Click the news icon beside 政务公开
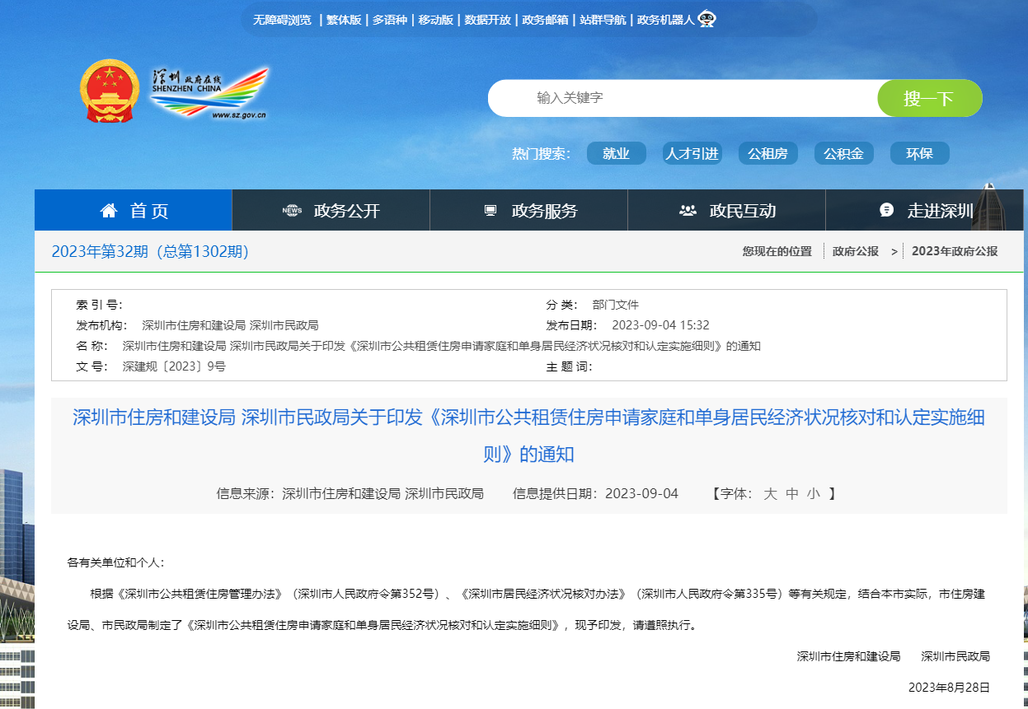The image size is (1028, 709). pyautogui.click(x=292, y=211)
